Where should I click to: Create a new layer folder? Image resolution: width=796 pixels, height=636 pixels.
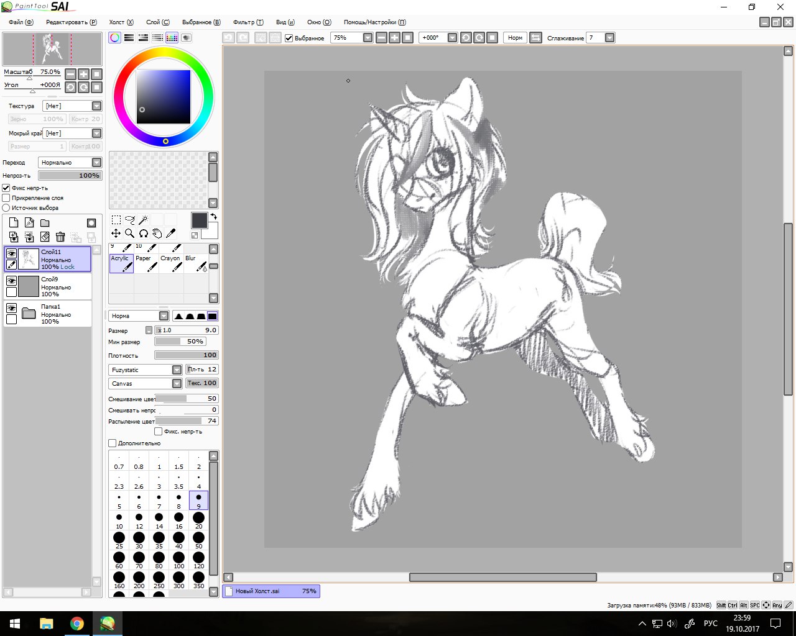tap(45, 223)
